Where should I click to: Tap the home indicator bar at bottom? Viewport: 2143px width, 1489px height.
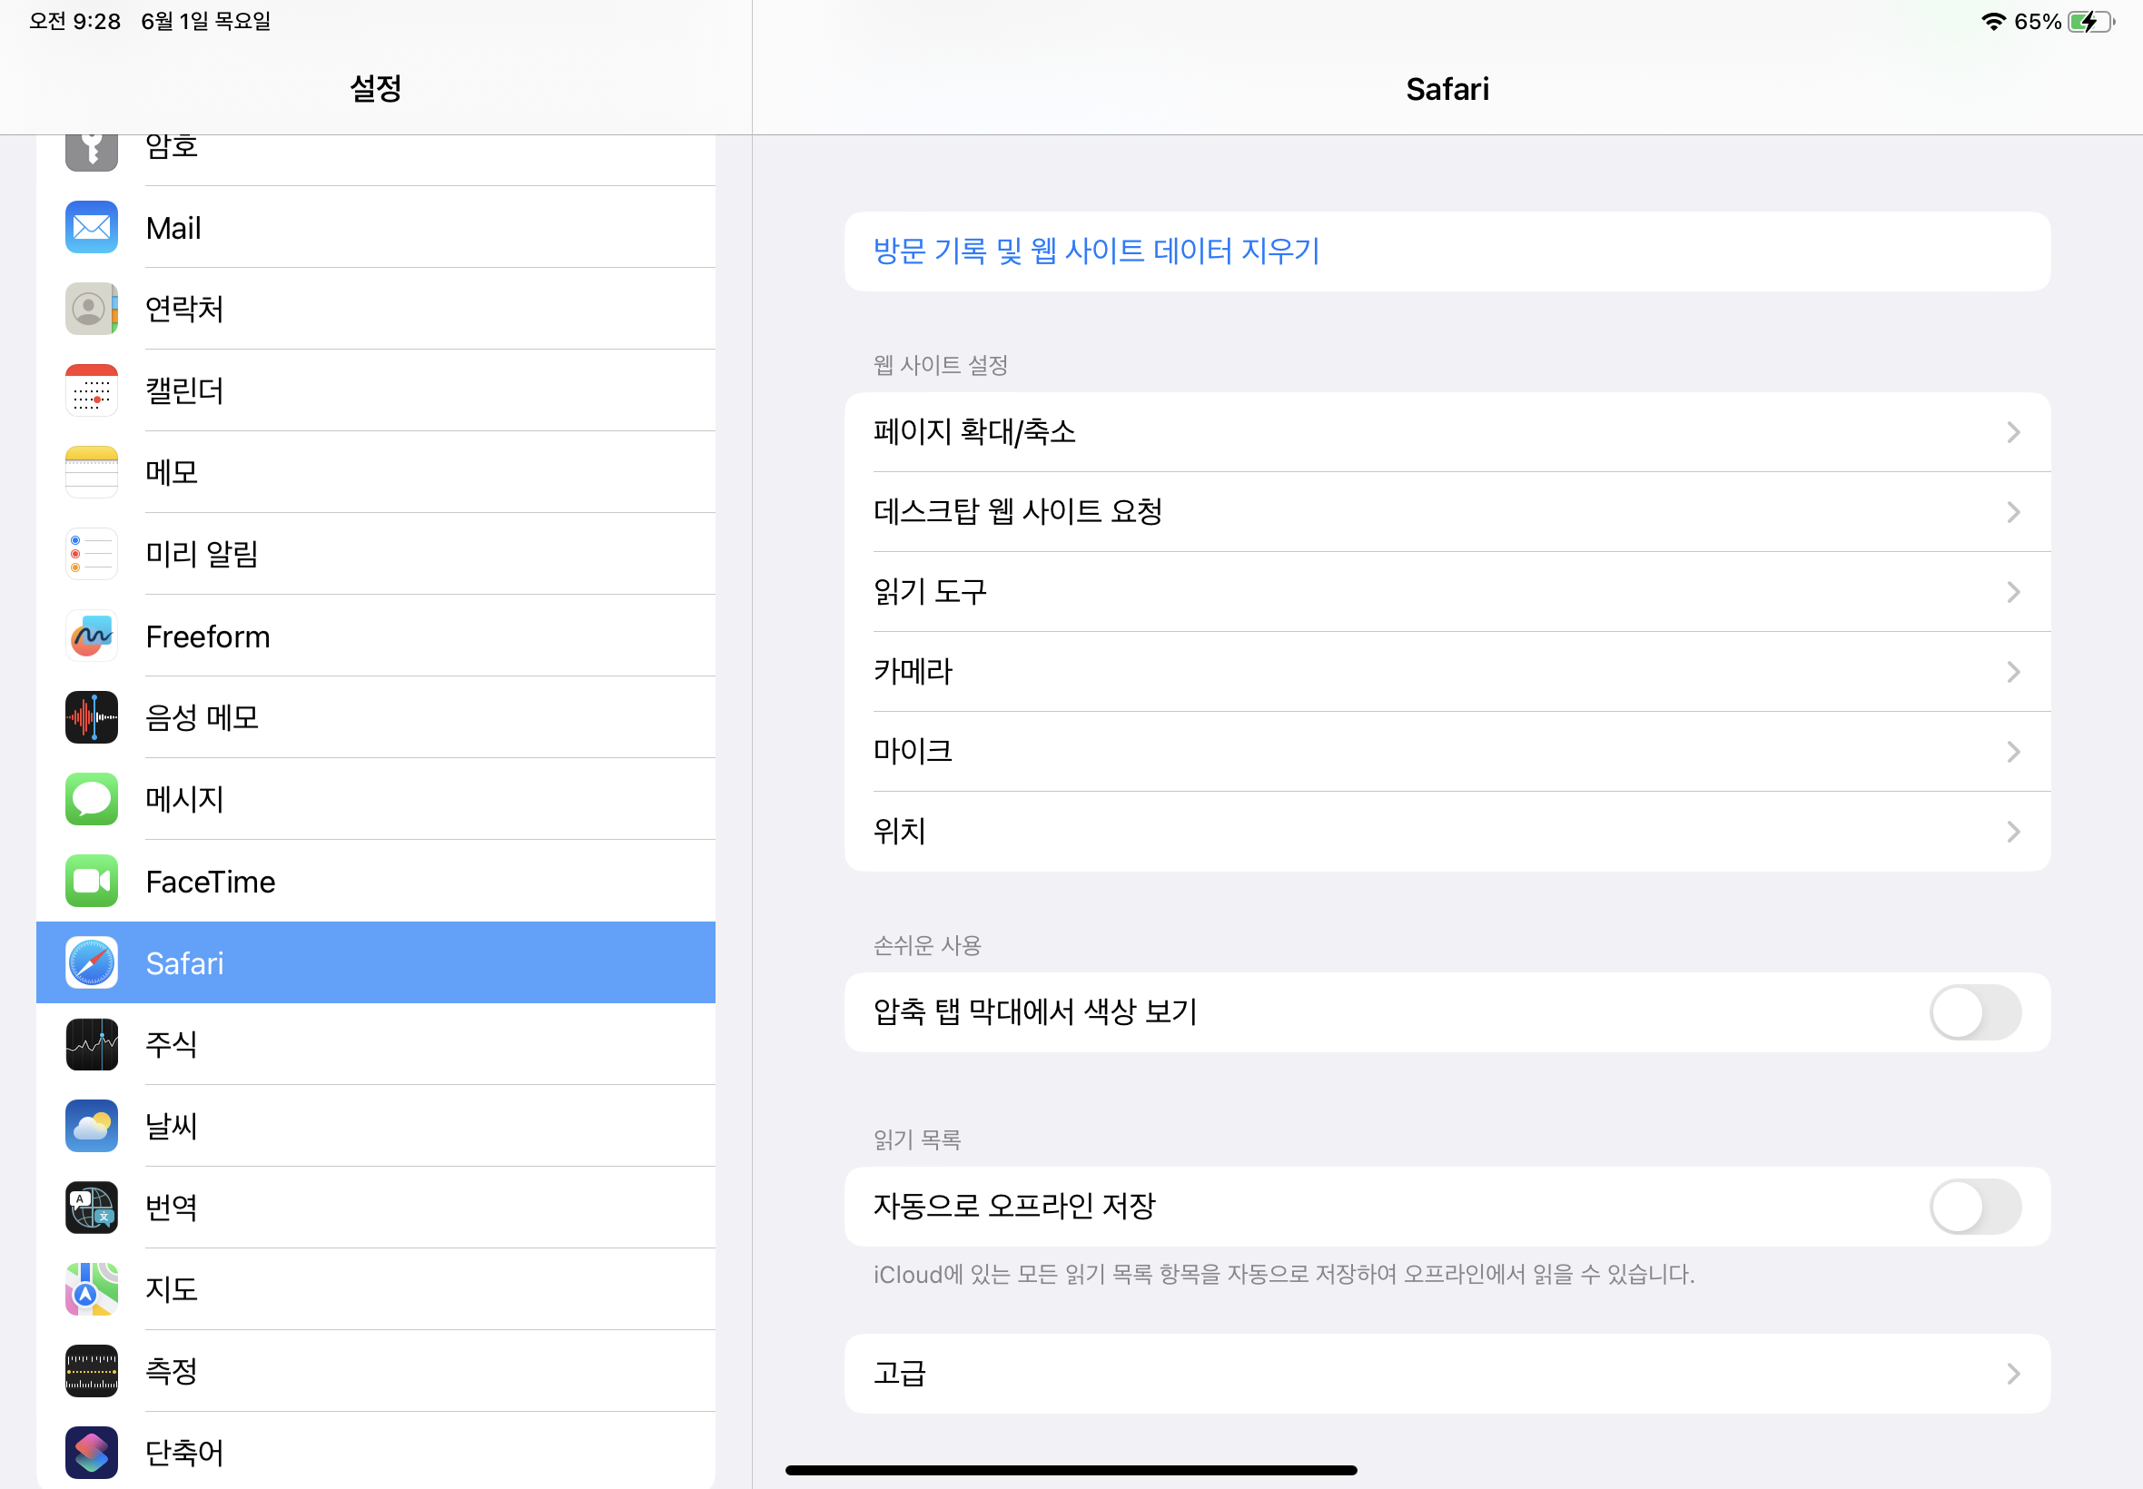(x=1071, y=1470)
